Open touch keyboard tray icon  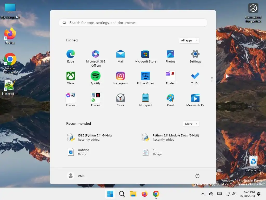click(x=219, y=194)
